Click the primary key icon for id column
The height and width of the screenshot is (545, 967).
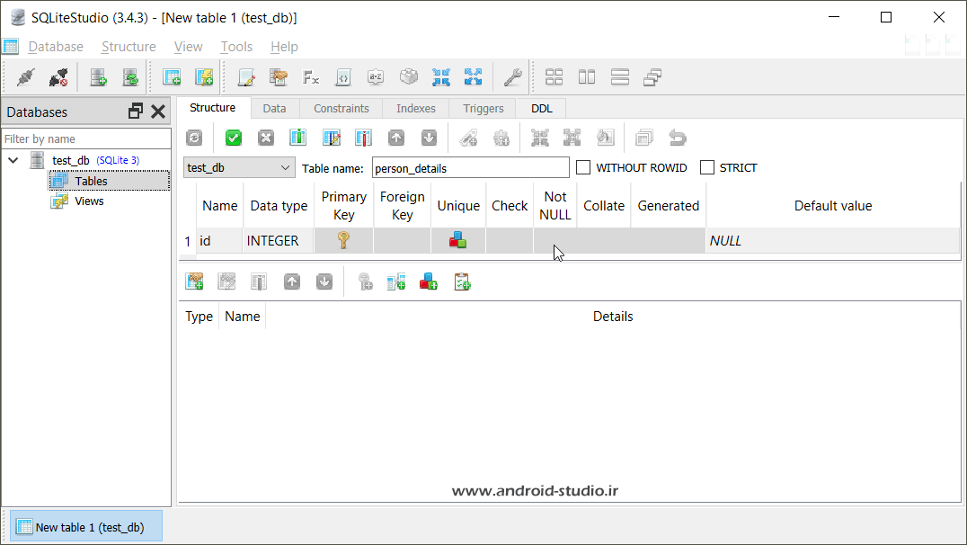(x=343, y=240)
